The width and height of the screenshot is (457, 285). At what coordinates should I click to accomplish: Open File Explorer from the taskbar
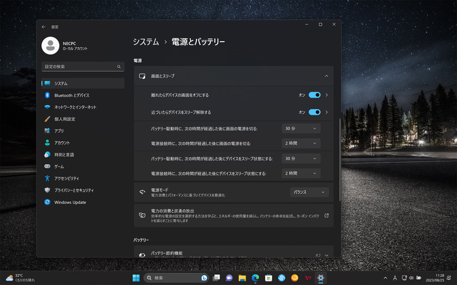242,278
